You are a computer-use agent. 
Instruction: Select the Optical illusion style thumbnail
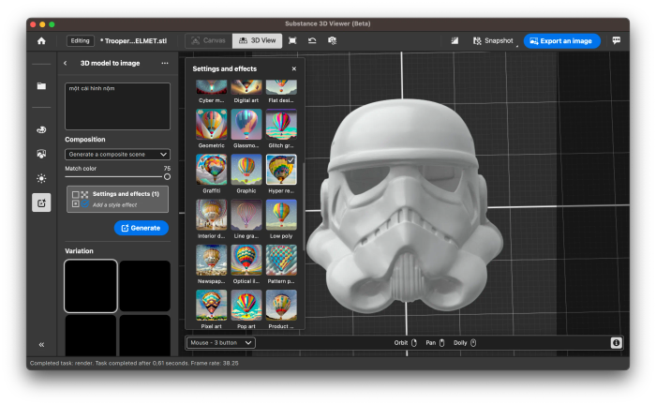tap(246, 260)
